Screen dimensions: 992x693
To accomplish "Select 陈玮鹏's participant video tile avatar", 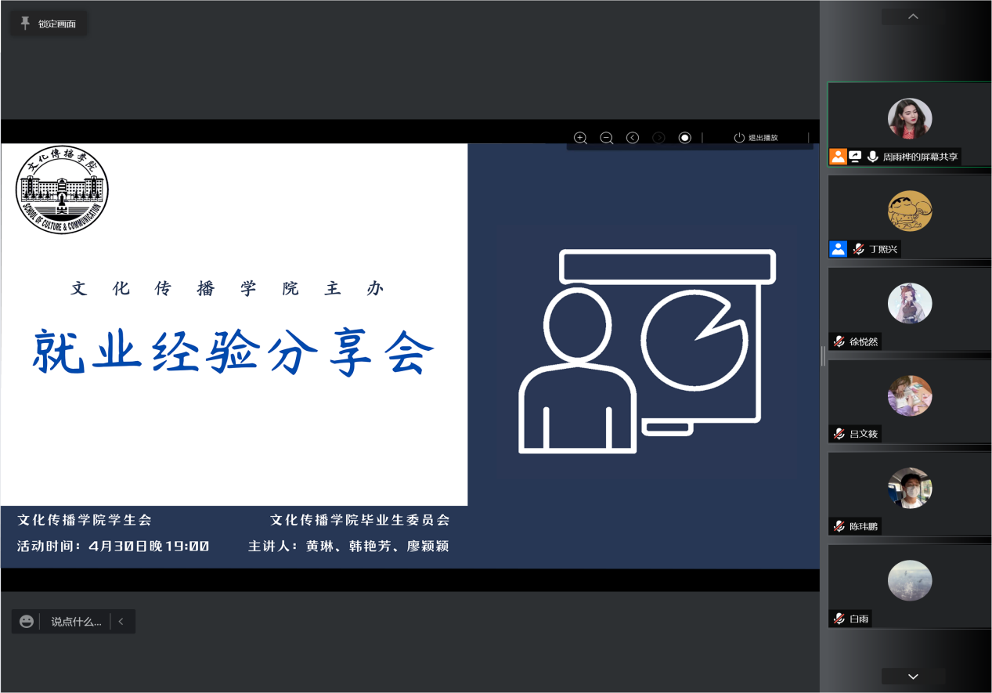I will (x=910, y=488).
